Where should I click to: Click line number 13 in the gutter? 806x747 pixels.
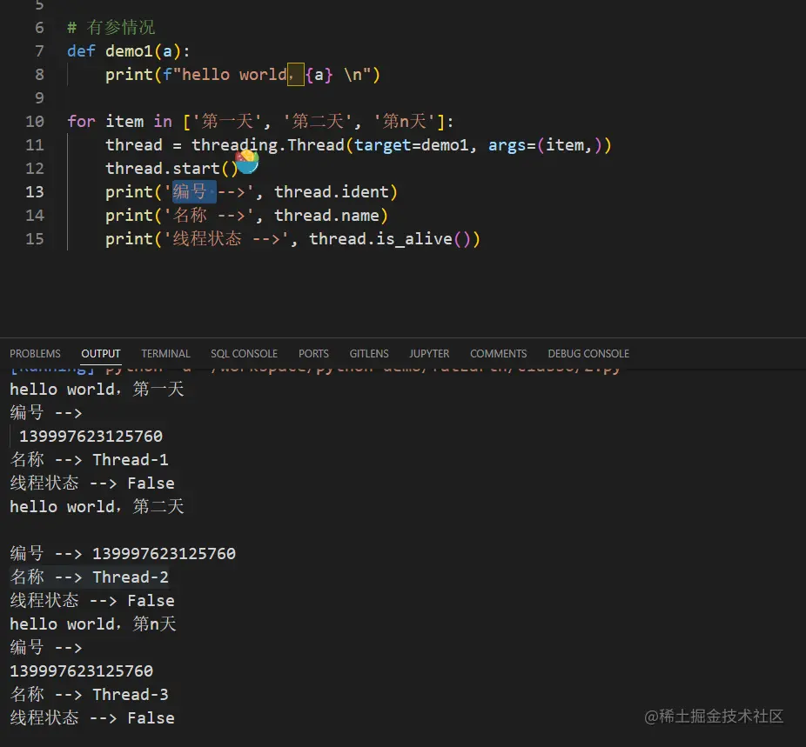(35, 192)
